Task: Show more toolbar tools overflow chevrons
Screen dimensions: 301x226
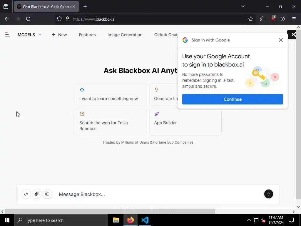Action: point(283,19)
